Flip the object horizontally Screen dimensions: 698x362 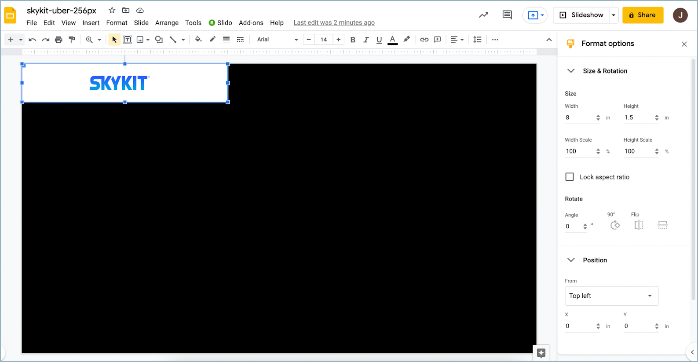(639, 225)
